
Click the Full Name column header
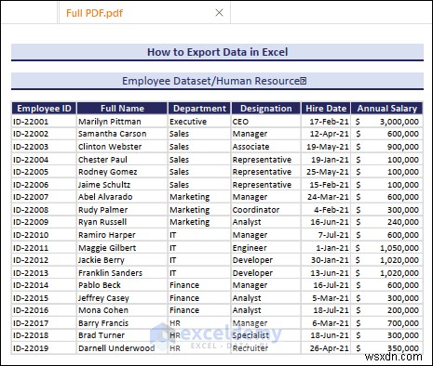point(122,109)
